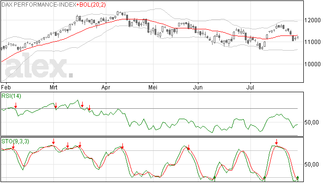
Task: Click the red +BOL(20;2) indicator label
Action: click(x=91, y=5)
